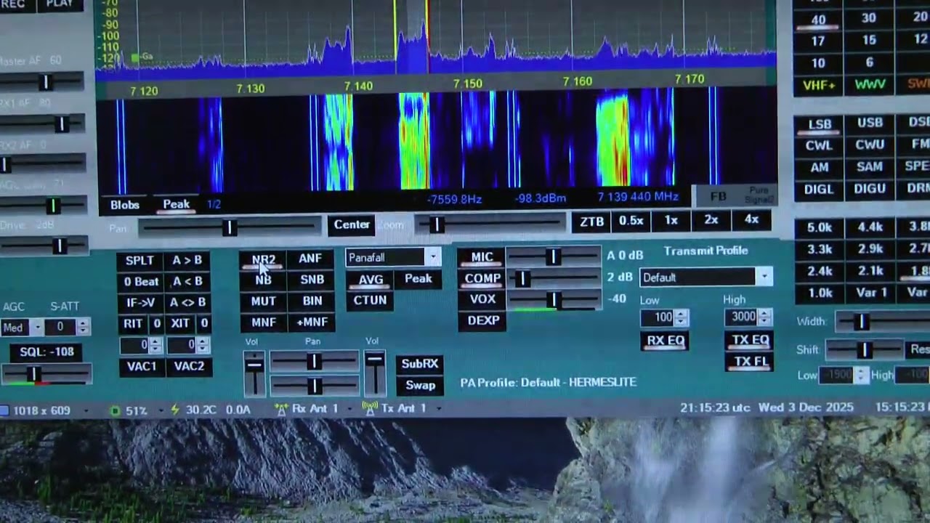Choose the Var 1 filter

(x=870, y=293)
